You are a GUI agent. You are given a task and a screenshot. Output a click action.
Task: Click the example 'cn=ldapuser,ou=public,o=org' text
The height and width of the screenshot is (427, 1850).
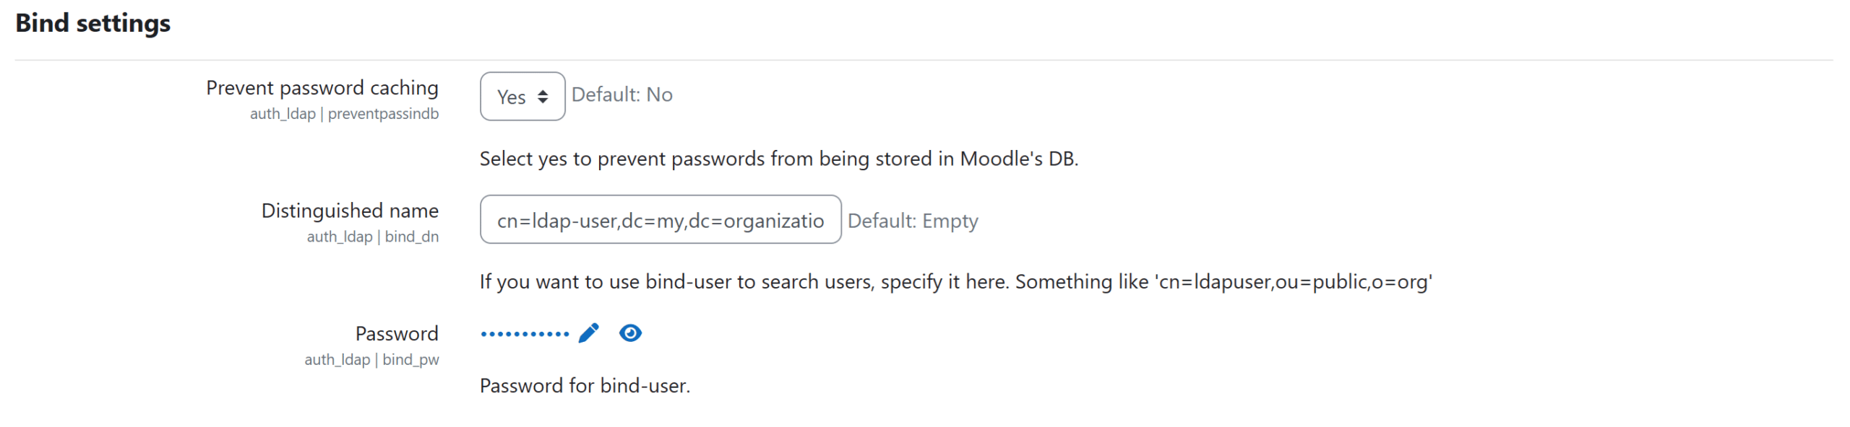click(1294, 281)
